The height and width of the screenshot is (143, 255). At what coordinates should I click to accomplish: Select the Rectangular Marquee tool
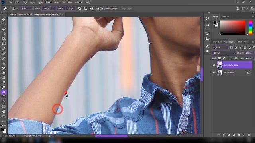(x=4, y=24)
